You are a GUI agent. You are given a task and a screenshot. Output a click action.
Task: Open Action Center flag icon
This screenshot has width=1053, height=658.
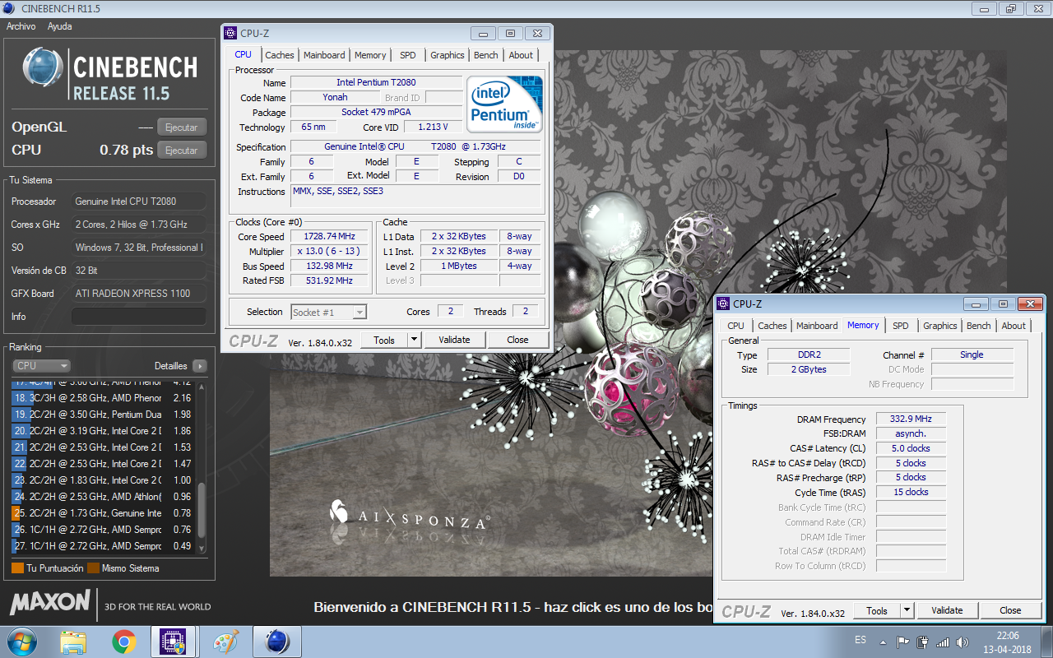(x=903, y=642)
